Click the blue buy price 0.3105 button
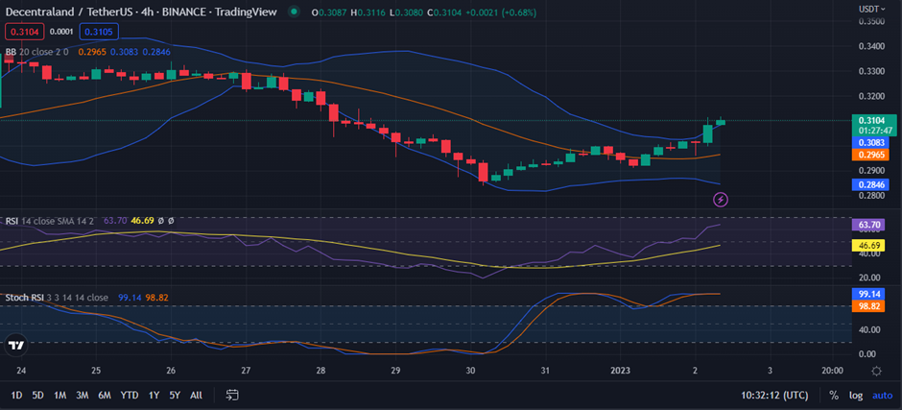The image size is (902, 410). 99,33
